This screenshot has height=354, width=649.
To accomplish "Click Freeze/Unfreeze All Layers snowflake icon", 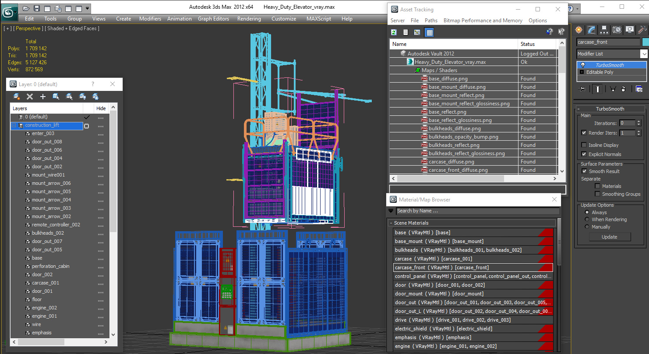I will [x=95, y=97].
